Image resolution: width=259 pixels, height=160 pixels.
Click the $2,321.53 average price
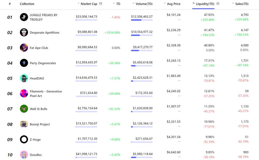[x=173, y=121]
